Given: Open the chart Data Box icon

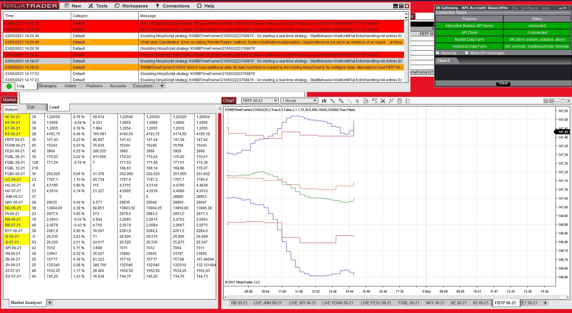Looking at the screenshot, I should pyautogui.click(x=366, y=101).
